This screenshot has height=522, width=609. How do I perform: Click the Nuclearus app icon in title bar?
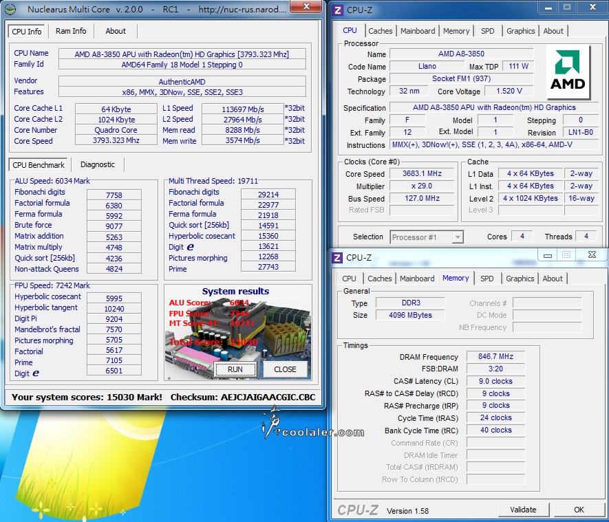10,10
